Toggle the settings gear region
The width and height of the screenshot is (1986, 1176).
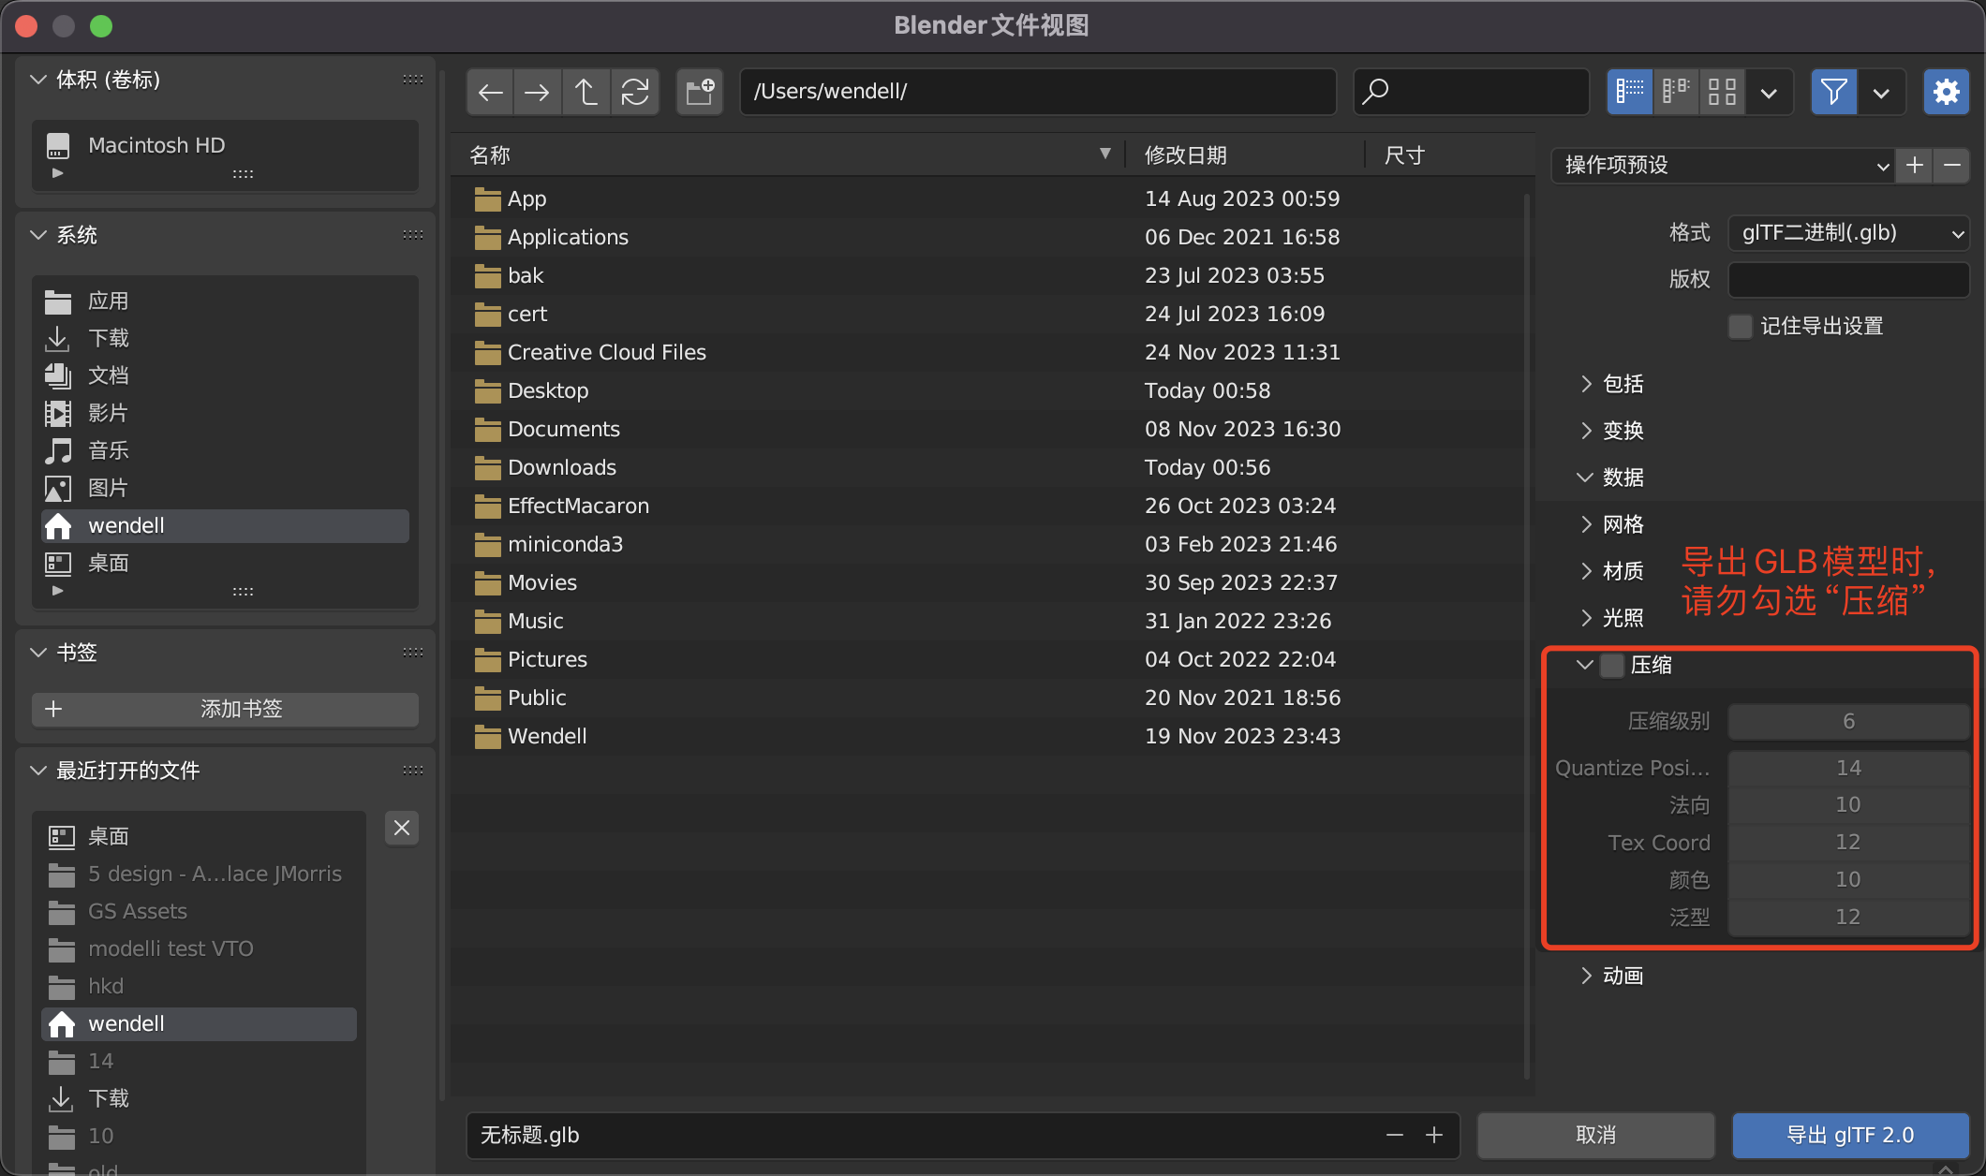pyautogui.click(x=1946, y=92)
